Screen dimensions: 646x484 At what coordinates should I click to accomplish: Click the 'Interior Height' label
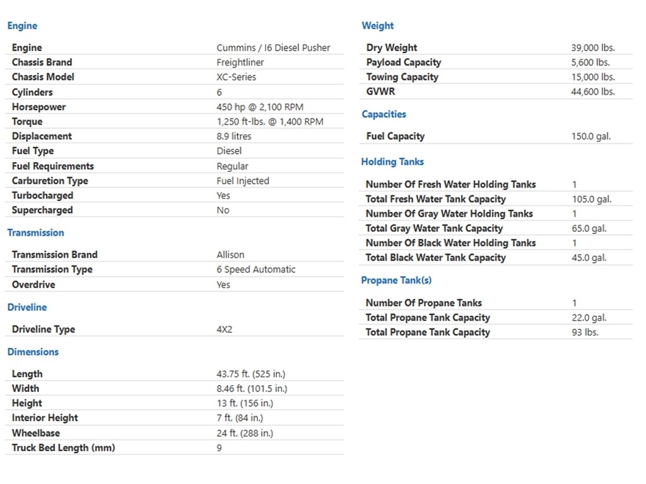(45, 418)
